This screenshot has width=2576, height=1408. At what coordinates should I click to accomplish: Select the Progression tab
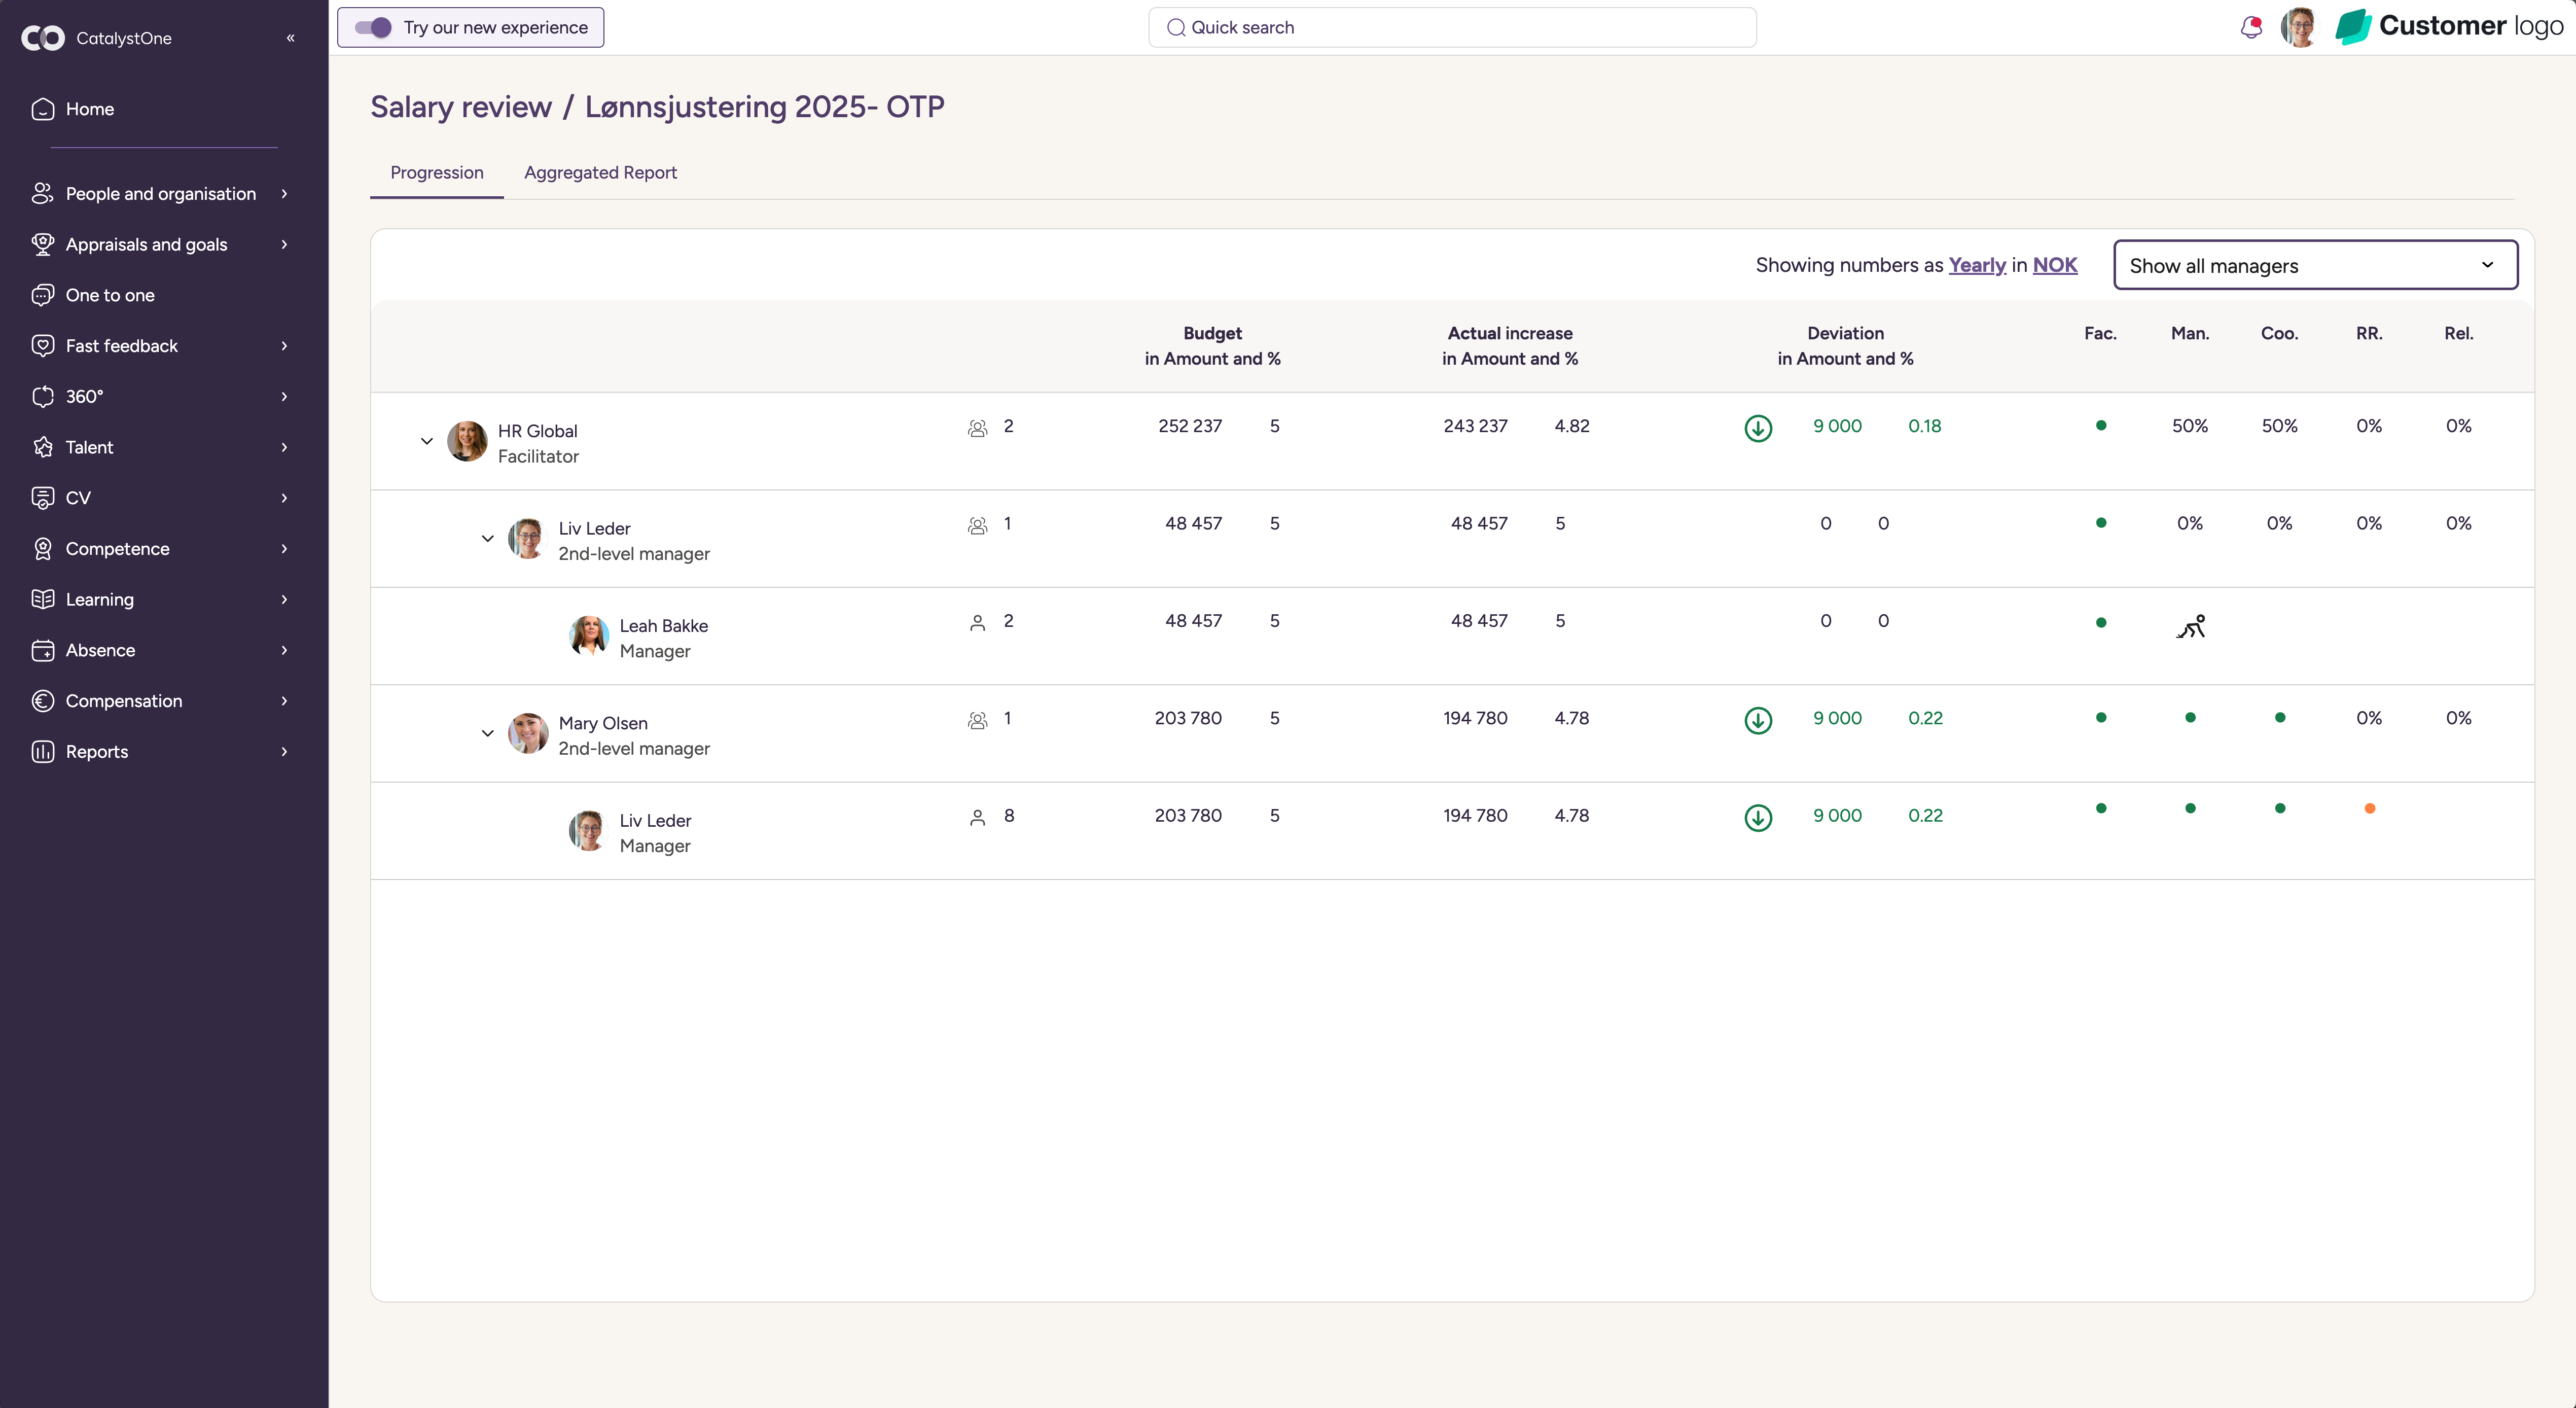(x=436, y=172)
